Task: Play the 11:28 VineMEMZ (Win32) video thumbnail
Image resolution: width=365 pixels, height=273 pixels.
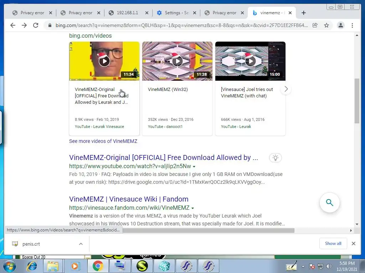Action: point(178,61)
